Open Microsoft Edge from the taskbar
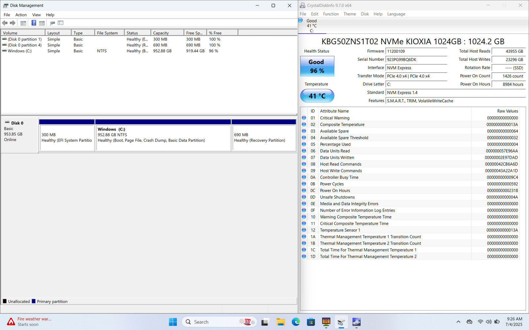529x330 pixels. pos(296,322)
